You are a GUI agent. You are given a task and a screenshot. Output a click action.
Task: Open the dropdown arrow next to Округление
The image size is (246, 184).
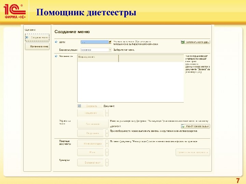coord(107,133)
